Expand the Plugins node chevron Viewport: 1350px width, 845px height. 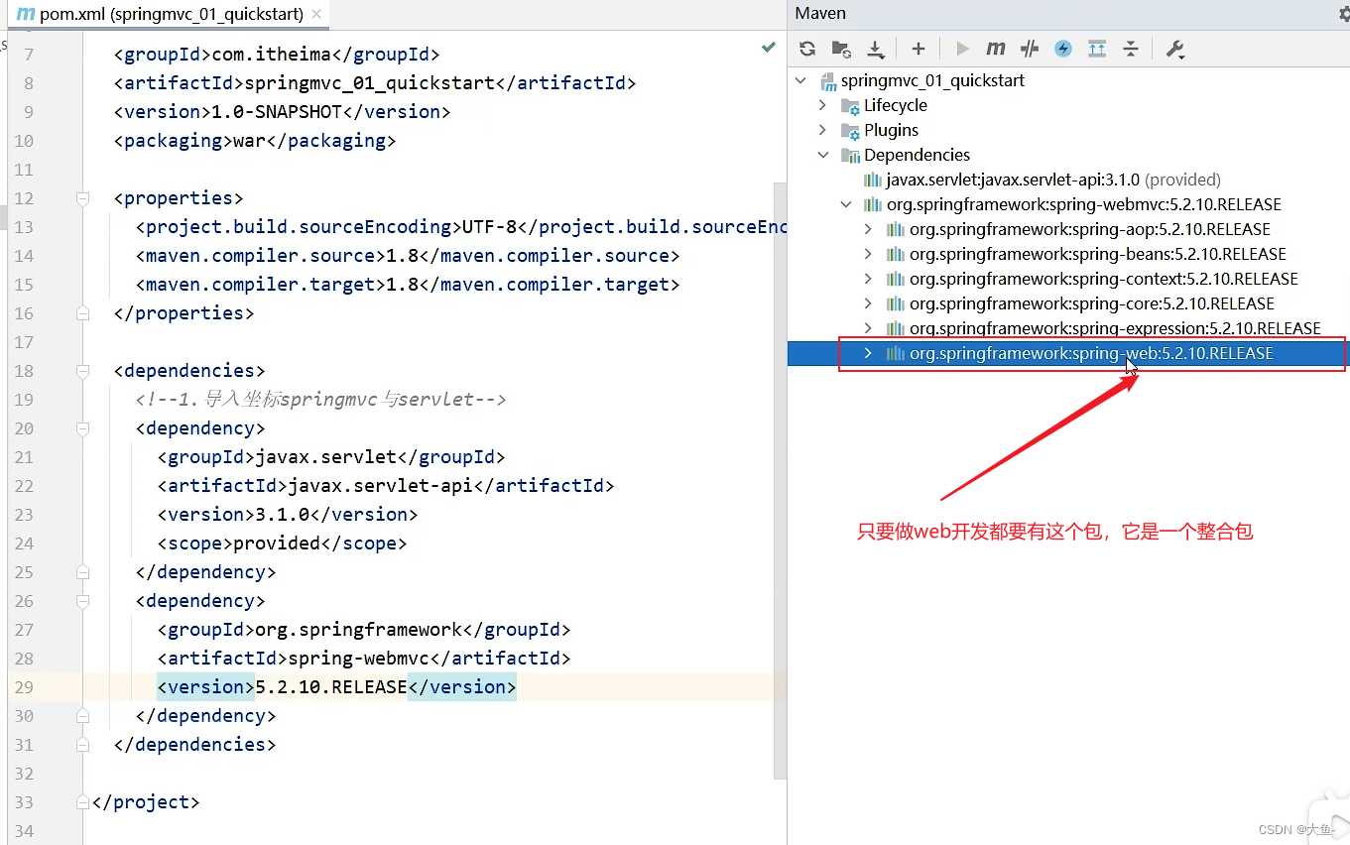[822, 130]
